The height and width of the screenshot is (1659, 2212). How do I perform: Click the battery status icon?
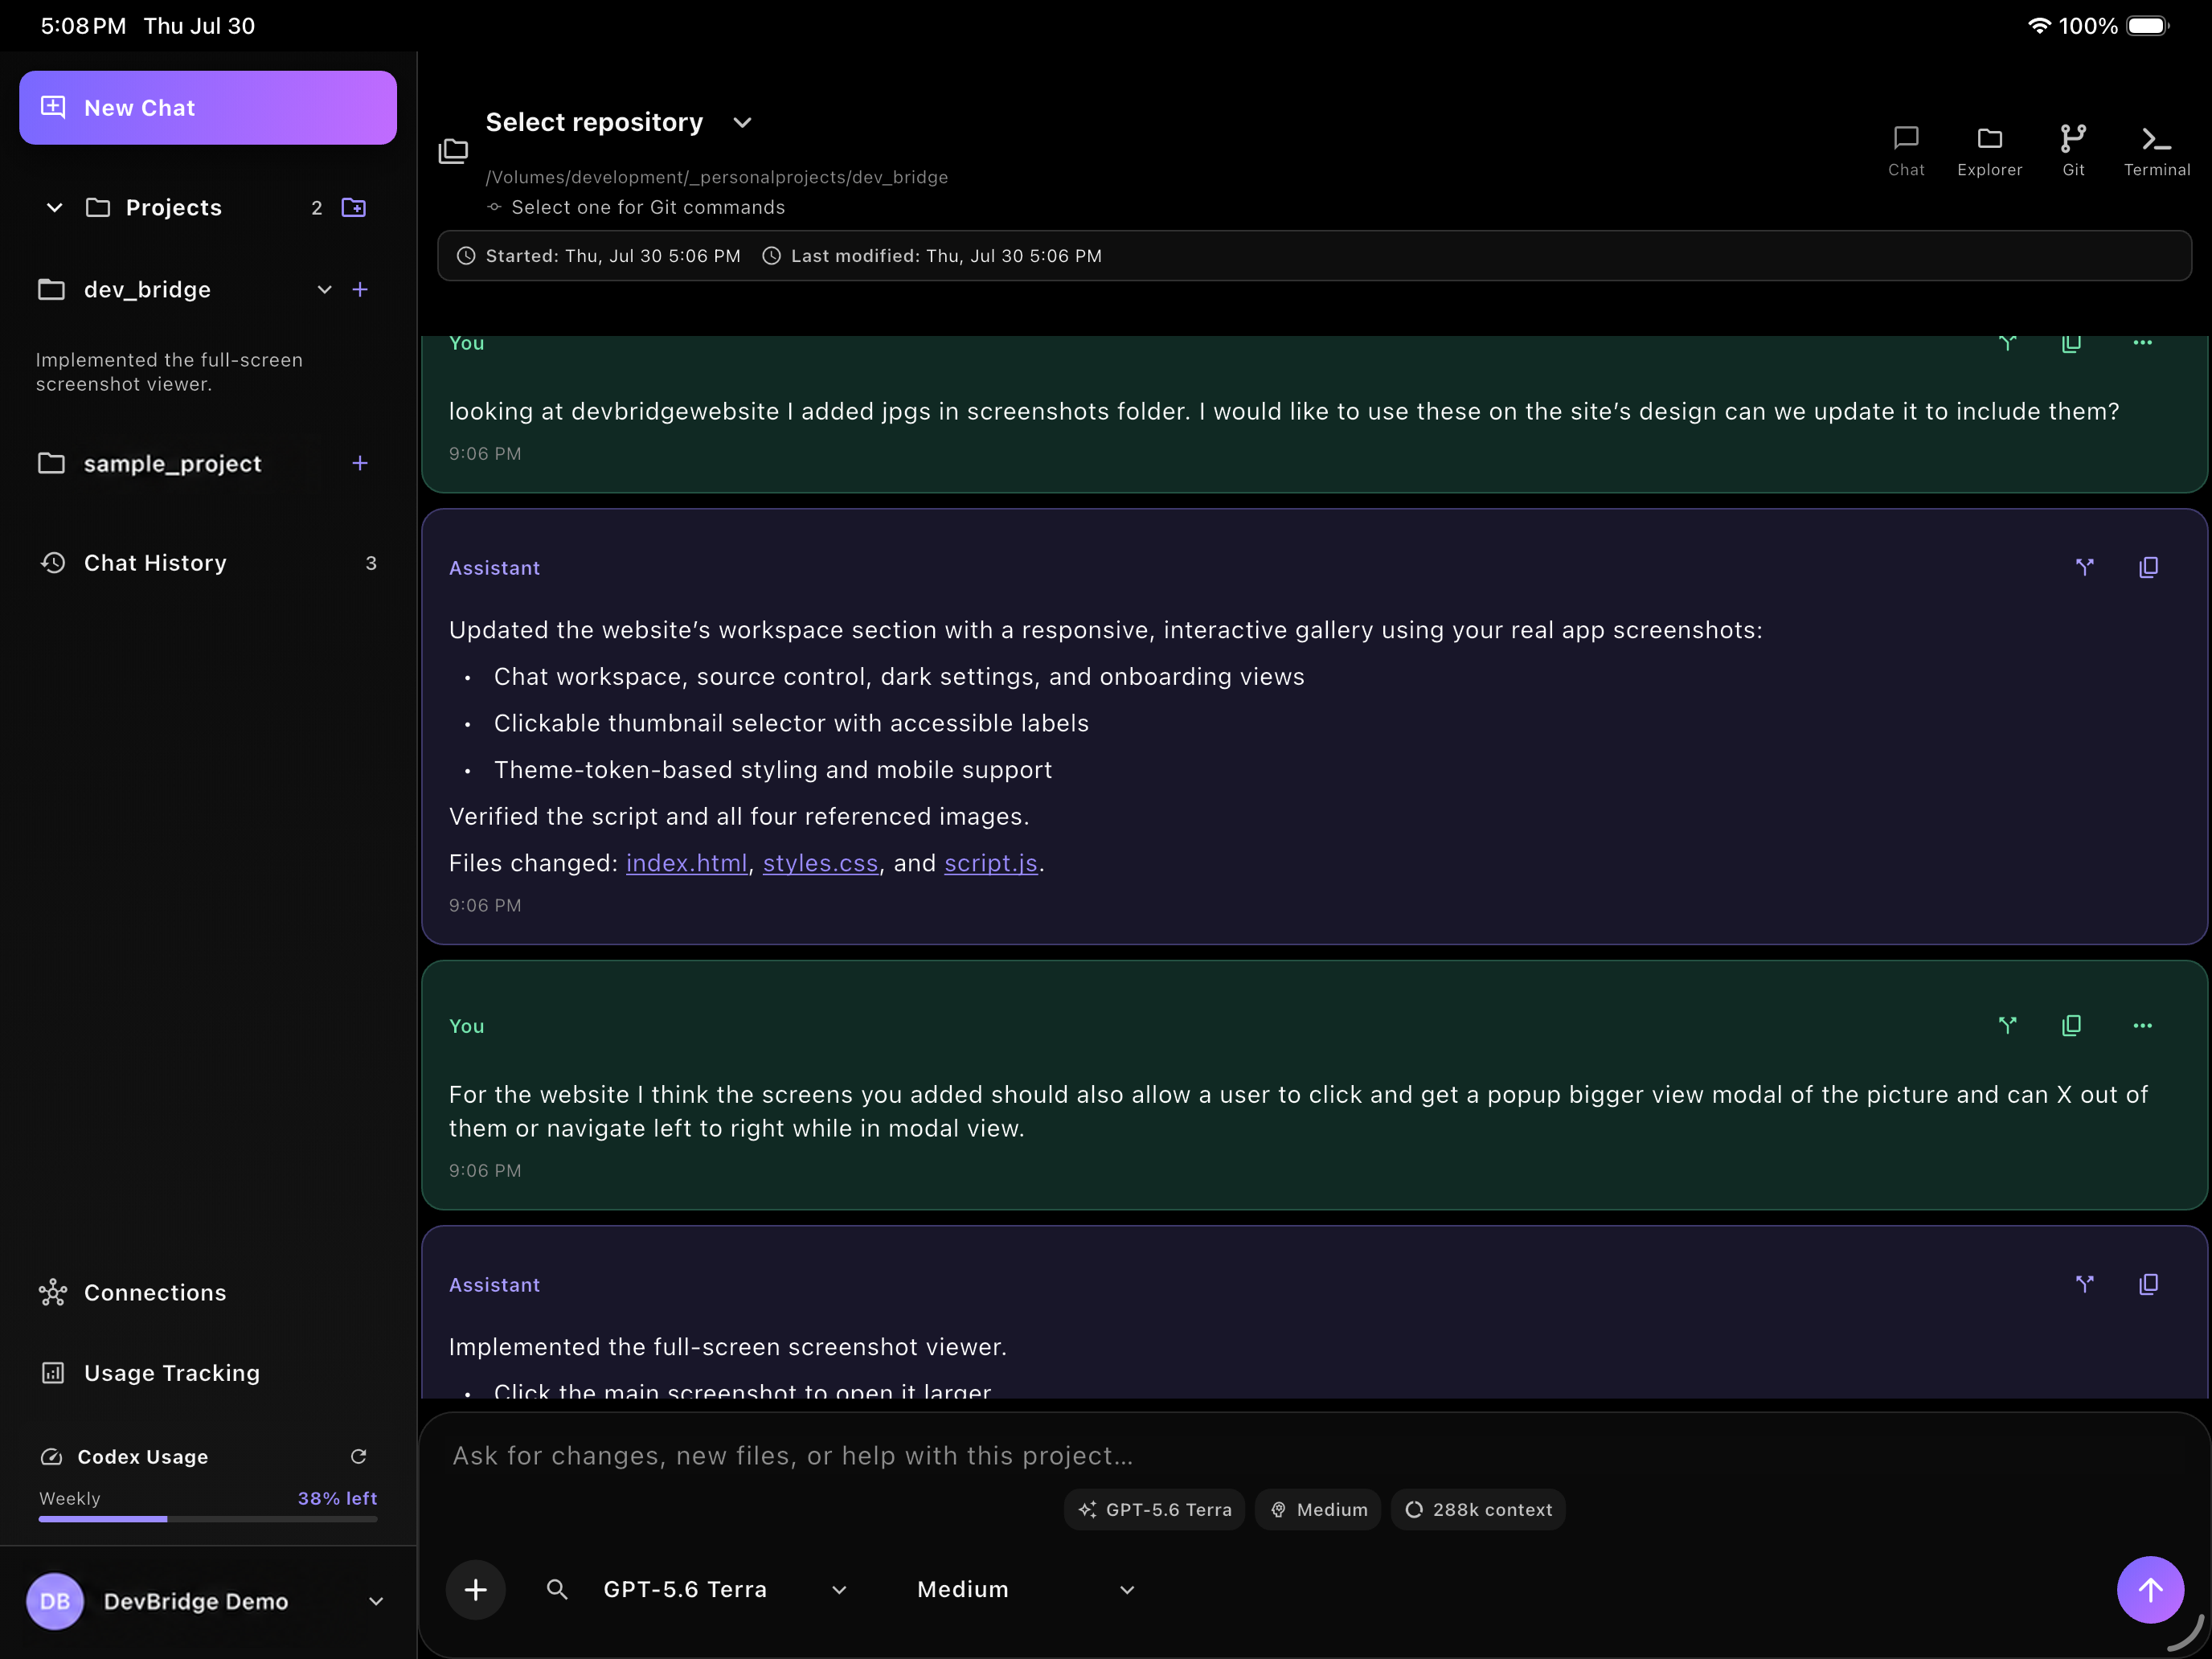click(2148, 26)
